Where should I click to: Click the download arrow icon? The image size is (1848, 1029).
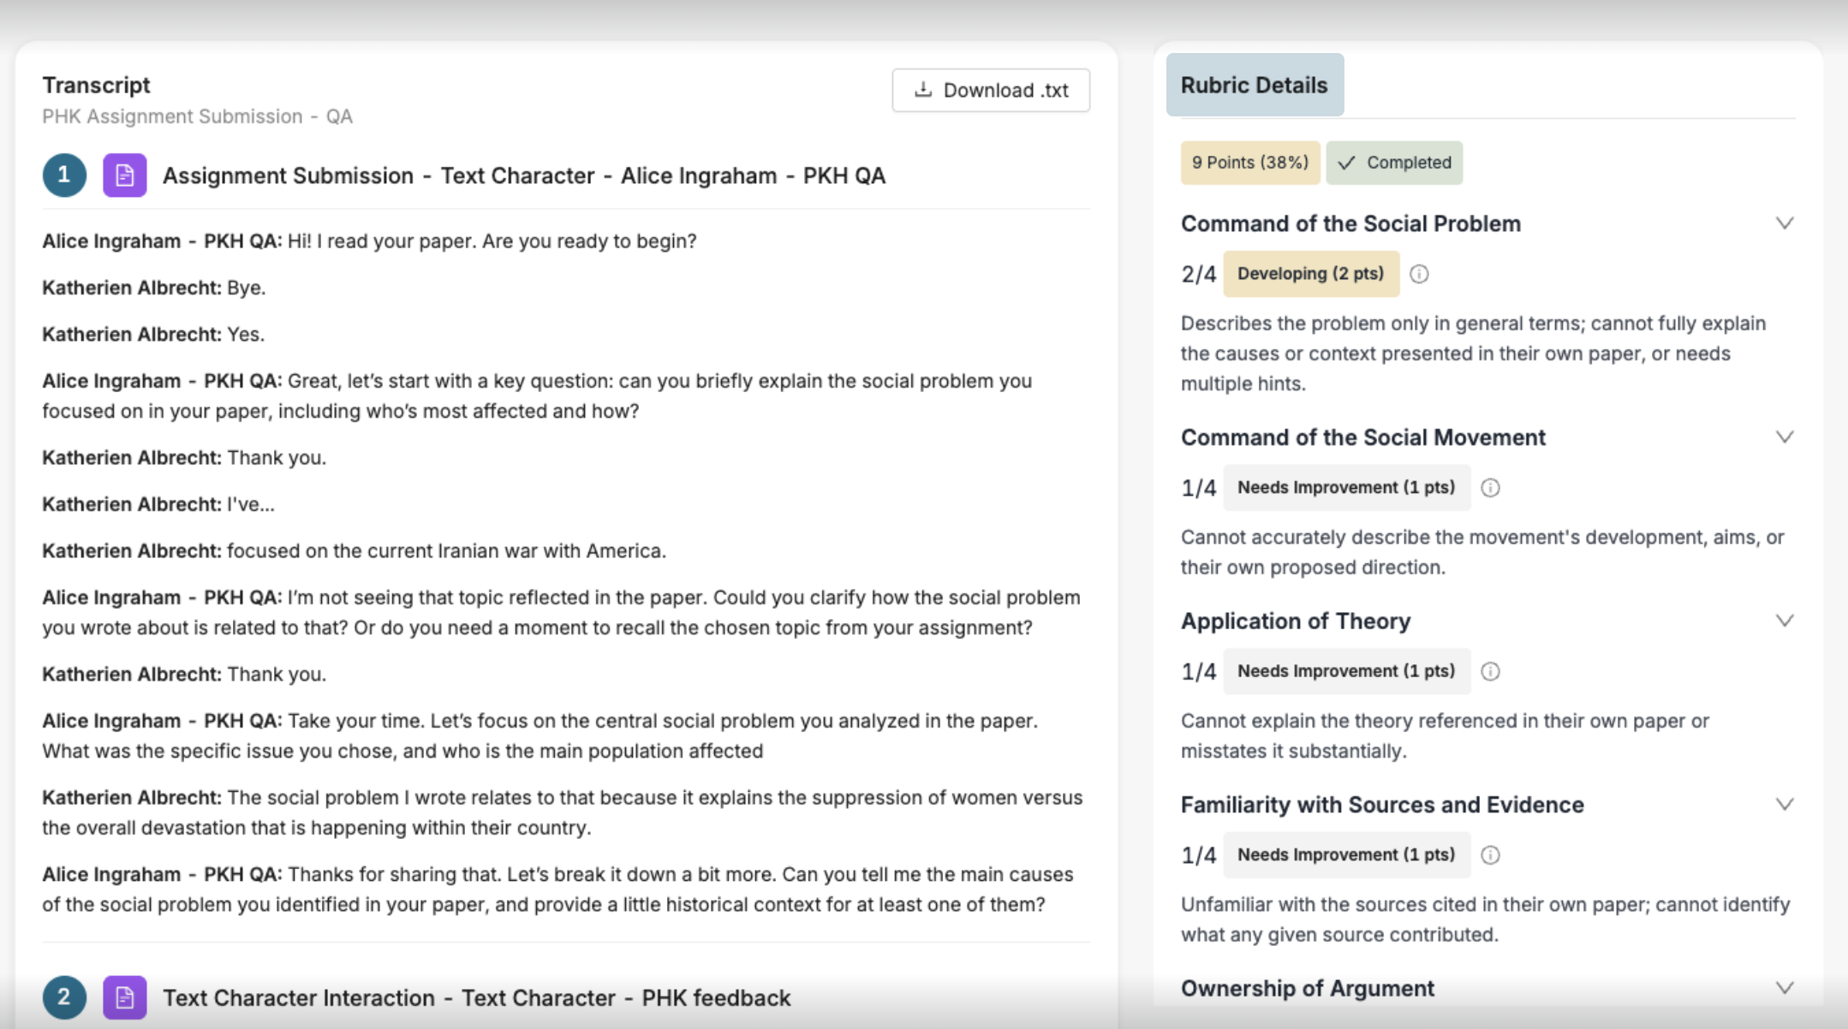pyautogui.click(x=922, y=90)
